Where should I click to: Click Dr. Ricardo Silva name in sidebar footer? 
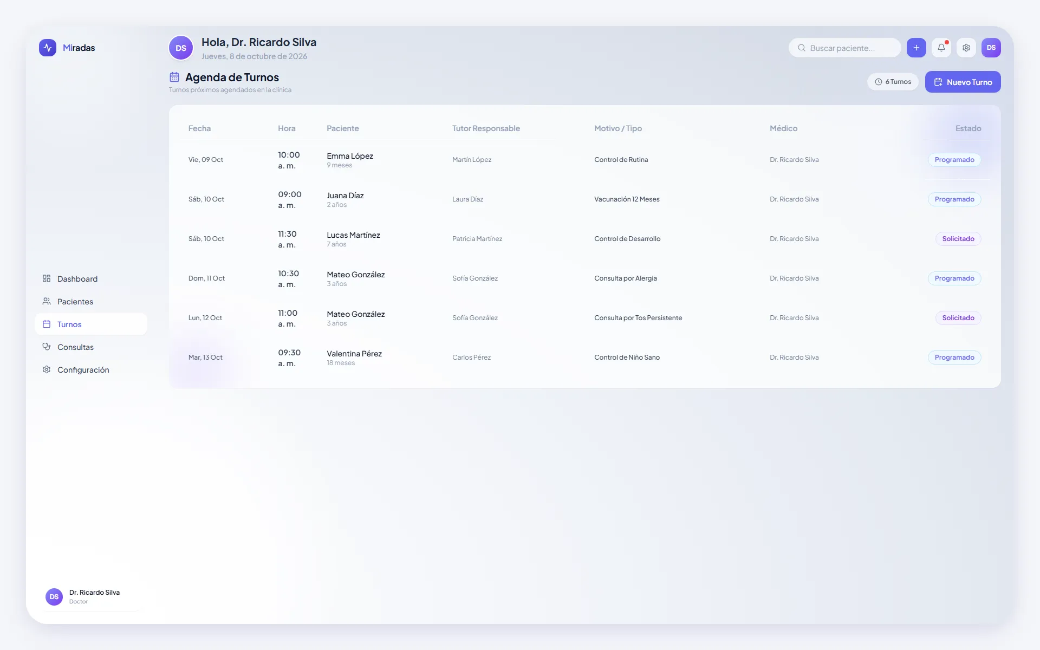(94, 593)
